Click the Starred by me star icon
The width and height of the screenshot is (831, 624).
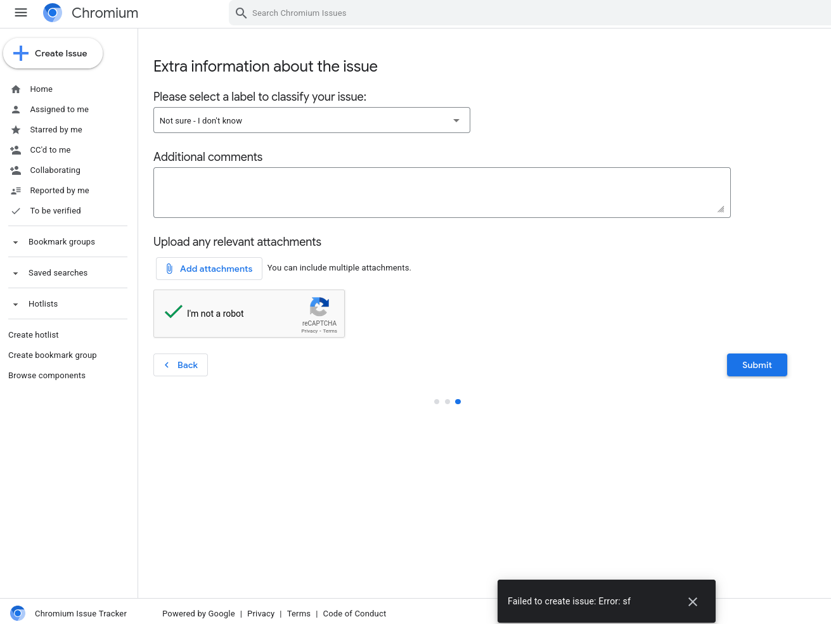[x=16, y=130]
